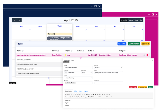Switch to the Logs tab

81,91
